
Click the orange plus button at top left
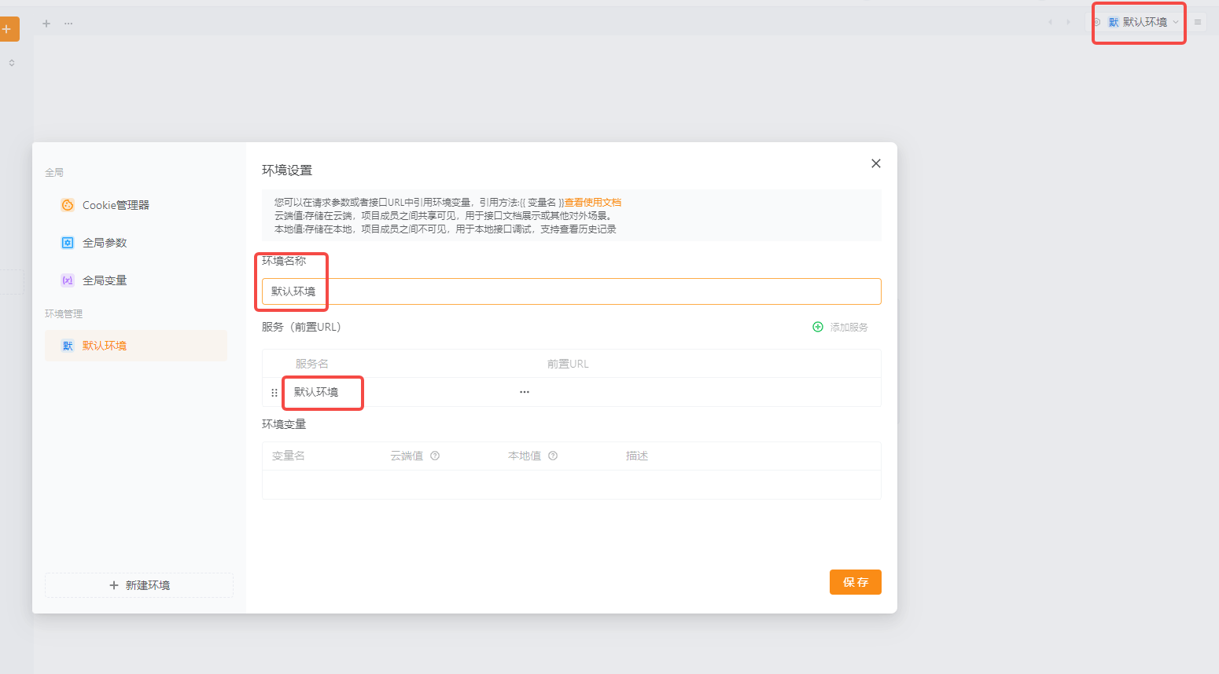8,29
